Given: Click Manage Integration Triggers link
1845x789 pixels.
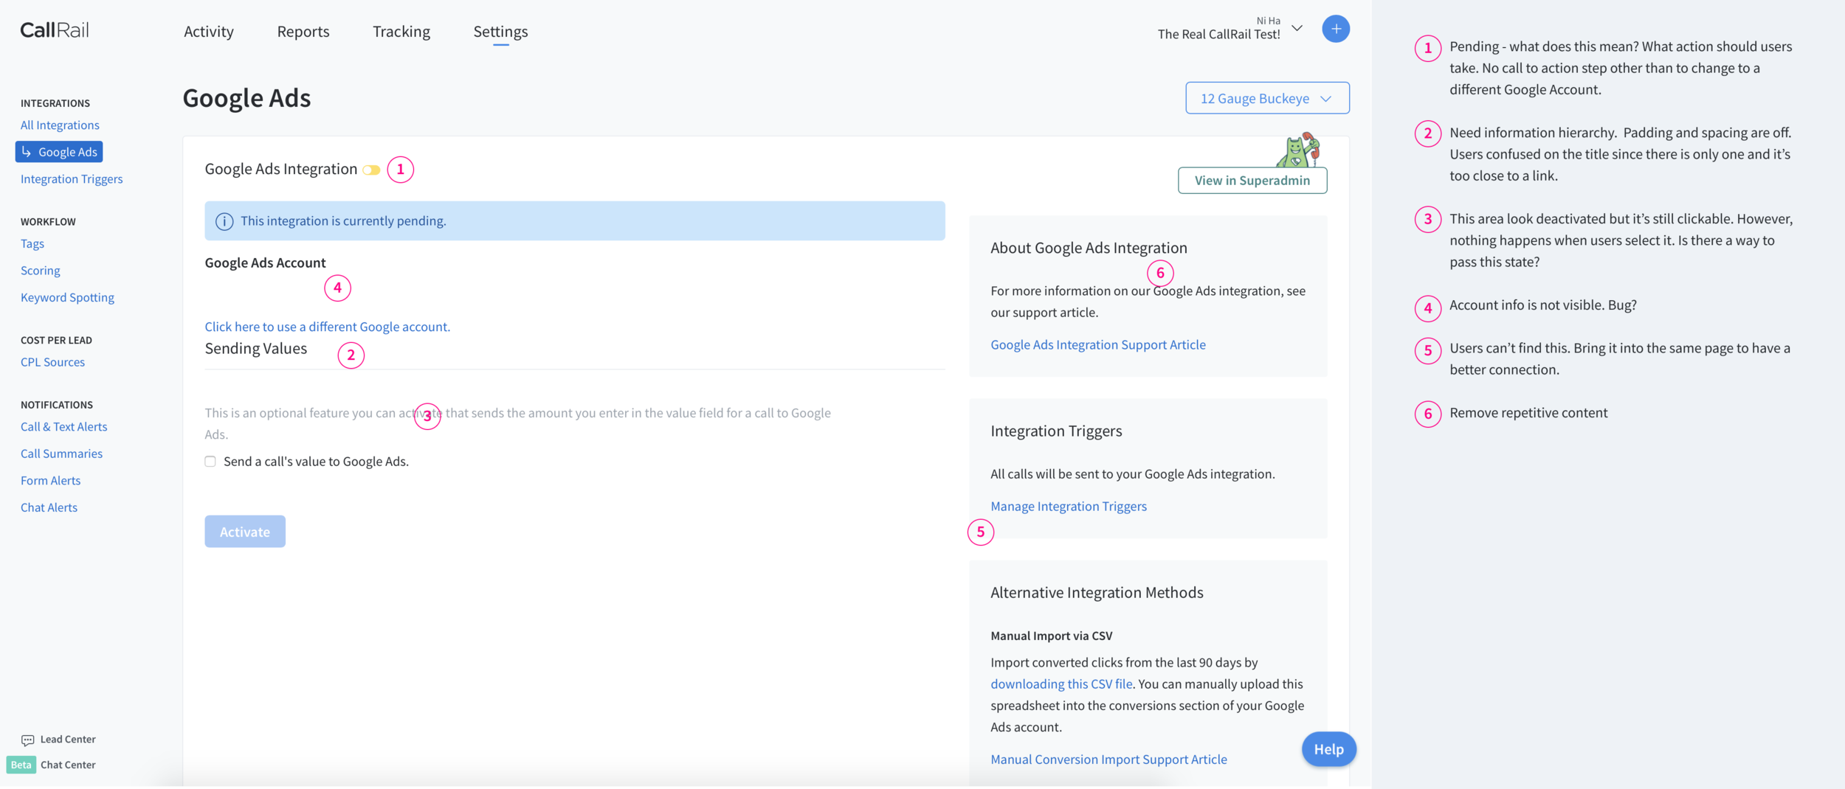Looking at the screenshot, I should click(x=1069, y=507).
